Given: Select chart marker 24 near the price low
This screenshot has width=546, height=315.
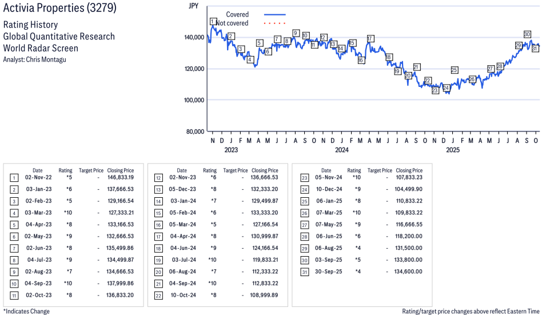Looking at the screenshot, I should pos(446,87).
